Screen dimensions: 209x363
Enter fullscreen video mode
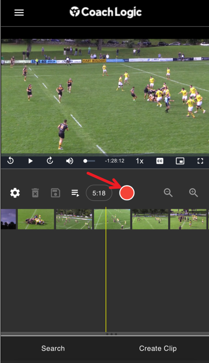(x=200, y=161)
